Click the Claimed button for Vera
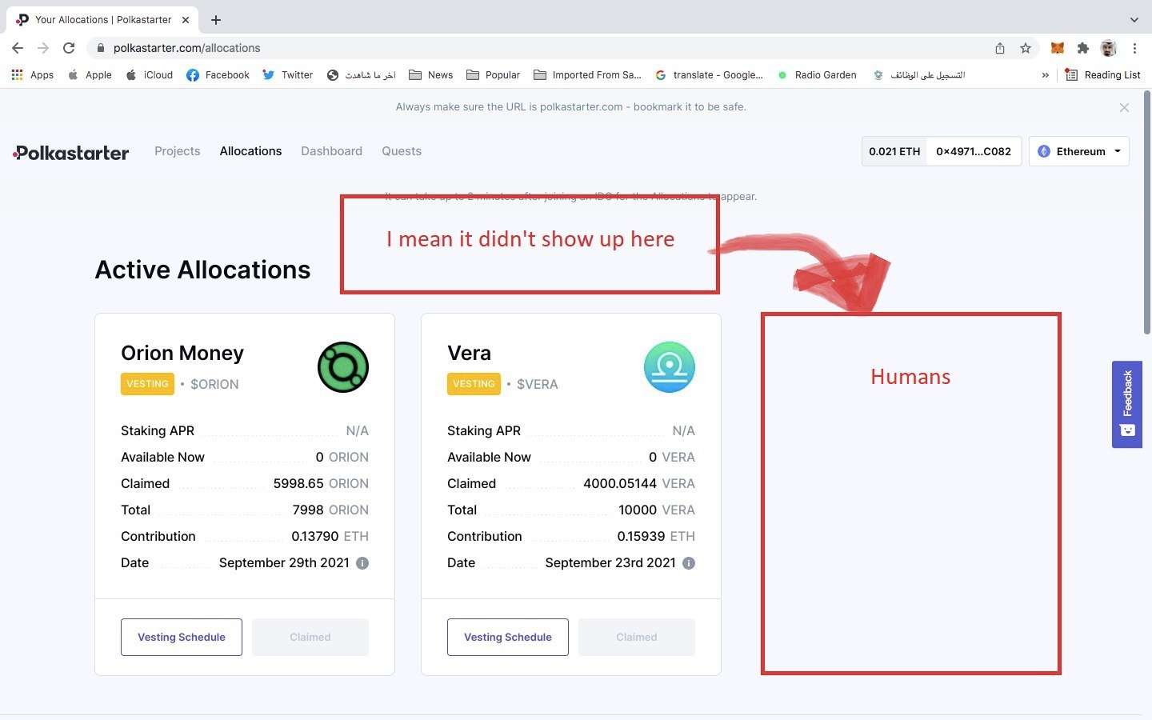Viewport: 1152px width, 720px height. pyautogui.click(x=637, y=637)
